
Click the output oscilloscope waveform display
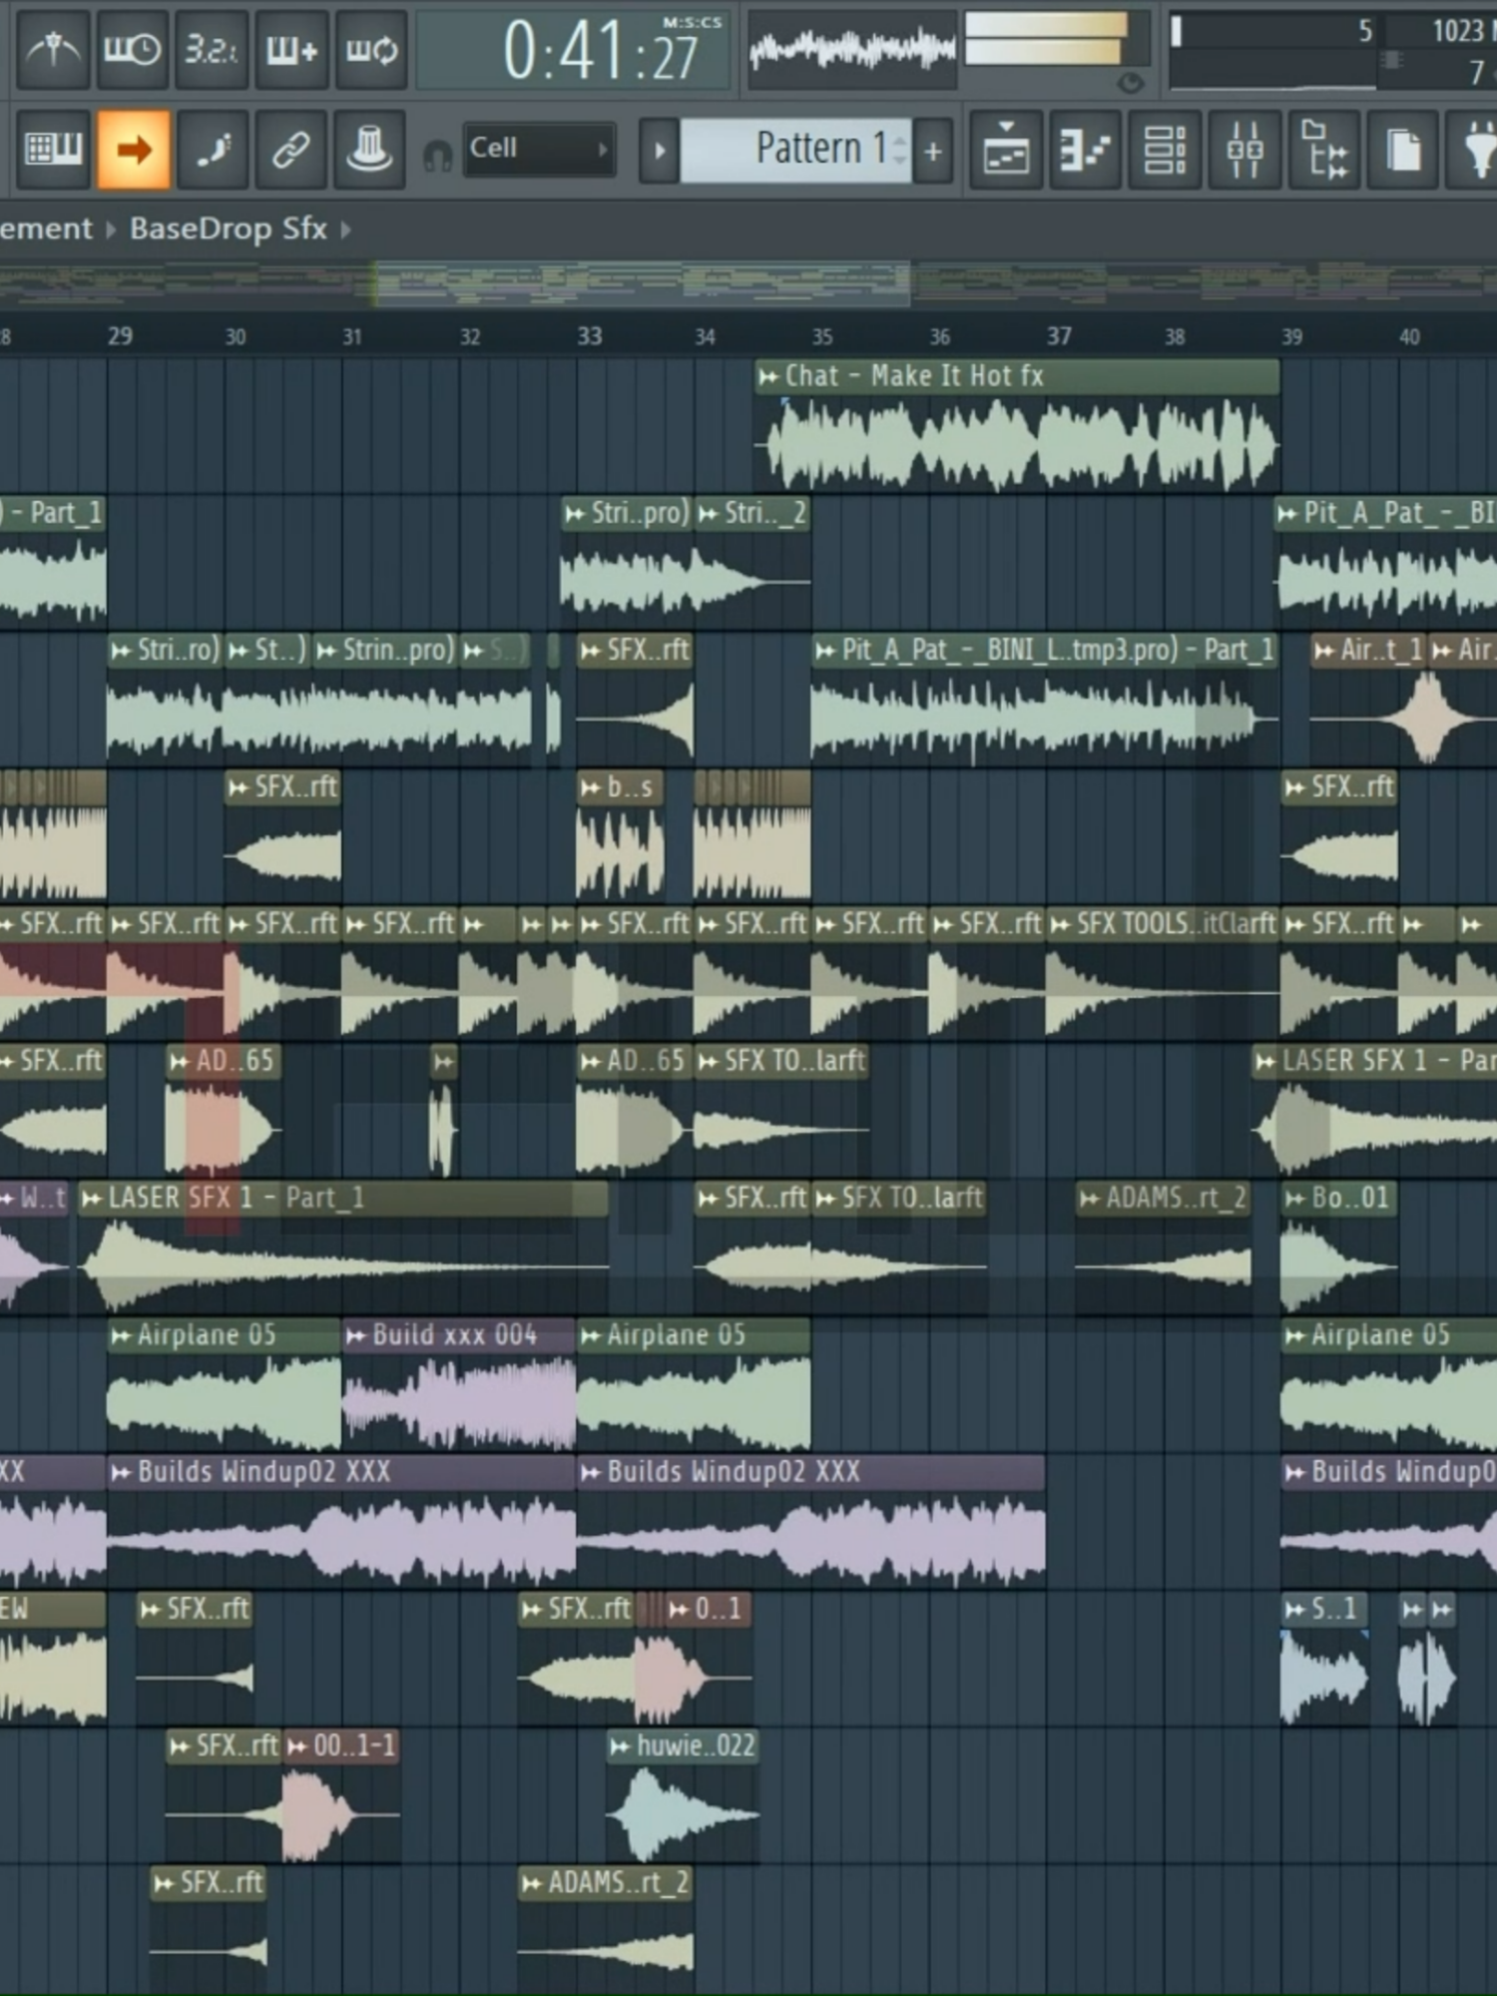coord(852,48)
